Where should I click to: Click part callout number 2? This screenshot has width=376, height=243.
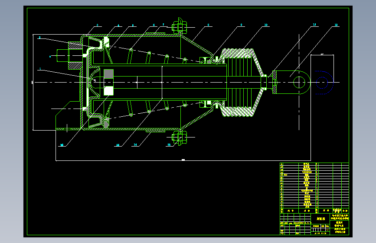coord(39,38)
